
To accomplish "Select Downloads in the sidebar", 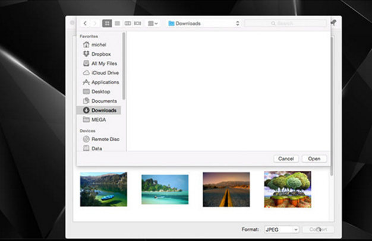I will [99, 110].
